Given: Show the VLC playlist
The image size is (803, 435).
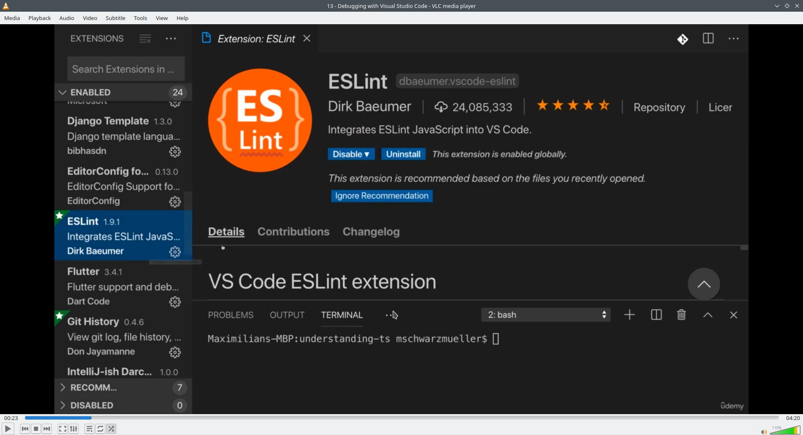Looking at the screenshot, I should pos(89,429).
